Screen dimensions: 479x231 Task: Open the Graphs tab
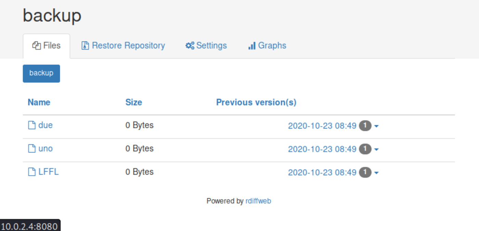pyautogui.click(x=267, y=45)
